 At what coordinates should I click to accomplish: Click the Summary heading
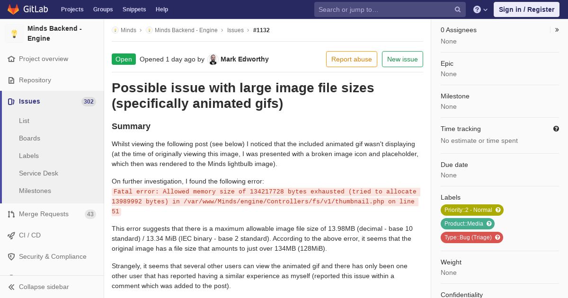(x=131, y=126)
